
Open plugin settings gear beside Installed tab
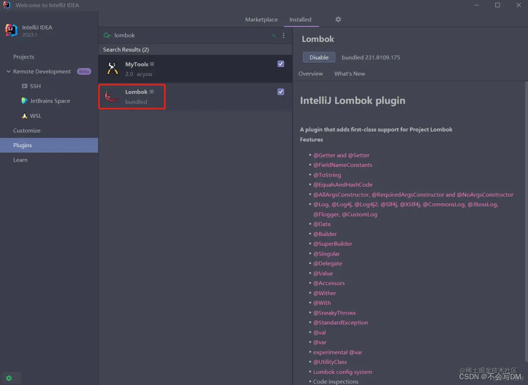tap(338, 19)
